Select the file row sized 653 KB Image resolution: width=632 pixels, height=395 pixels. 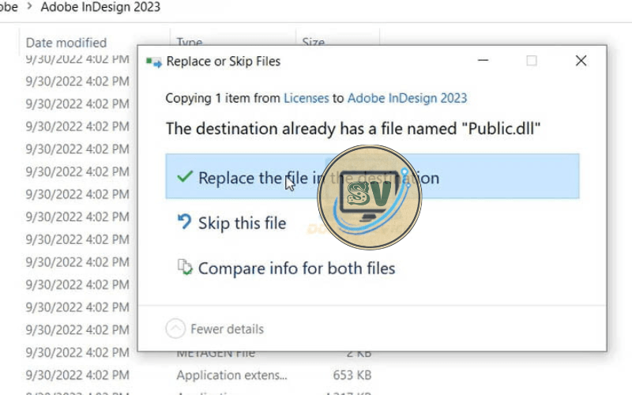point(231,374)
